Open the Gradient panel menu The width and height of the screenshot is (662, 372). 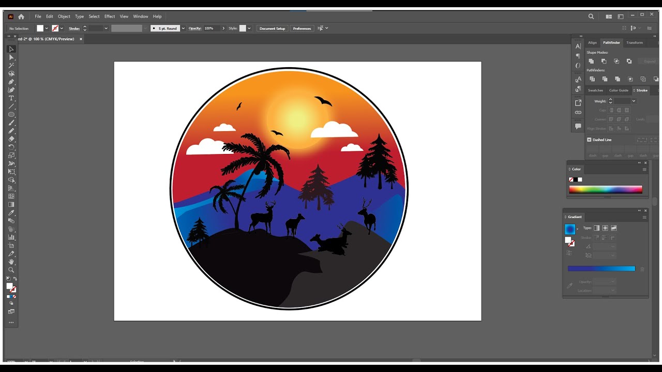point(644,217)
